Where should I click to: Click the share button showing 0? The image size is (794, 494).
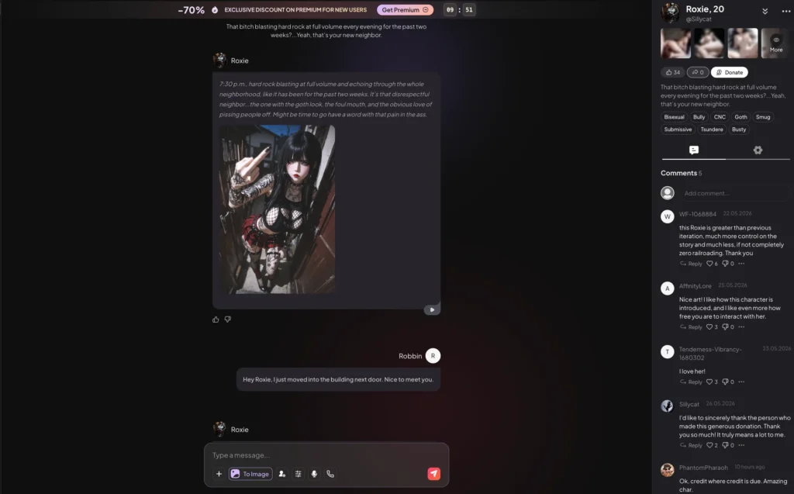(698, 72)
